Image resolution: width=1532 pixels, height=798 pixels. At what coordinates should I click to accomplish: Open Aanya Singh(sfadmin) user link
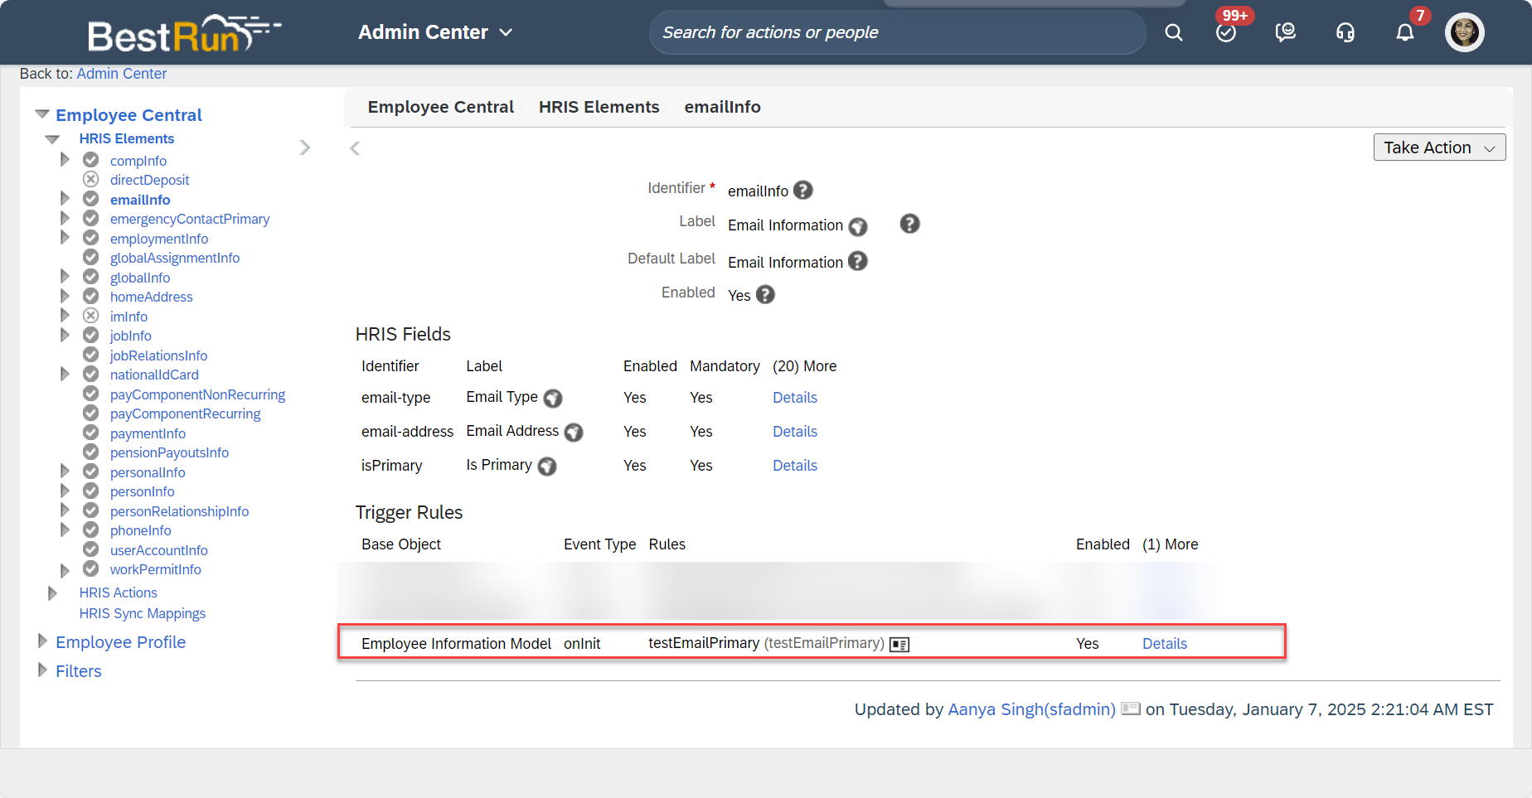coord(1031,709)
